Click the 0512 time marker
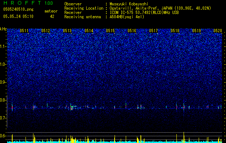The width and height of the screenshot is (226, 143). tap(46, 31)
